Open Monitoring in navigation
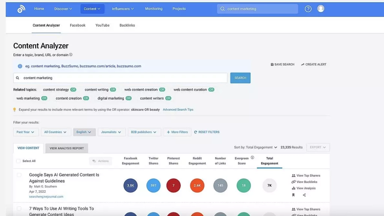The image size is (384, 216). (154, 9)
